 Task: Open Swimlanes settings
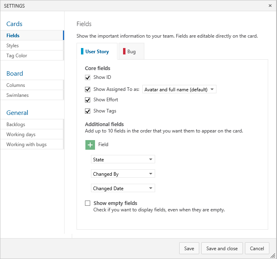click(32, 95)
